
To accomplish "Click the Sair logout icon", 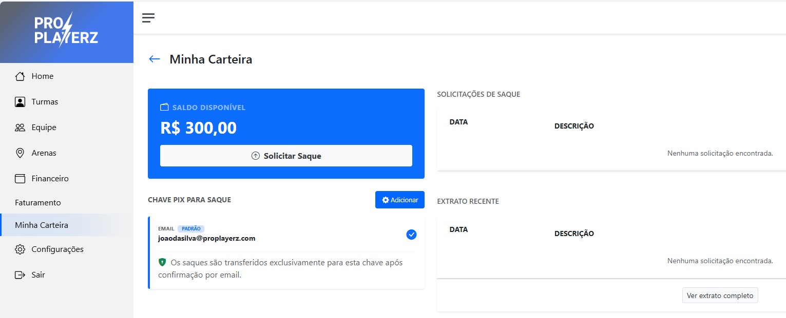I will [20, 275].
